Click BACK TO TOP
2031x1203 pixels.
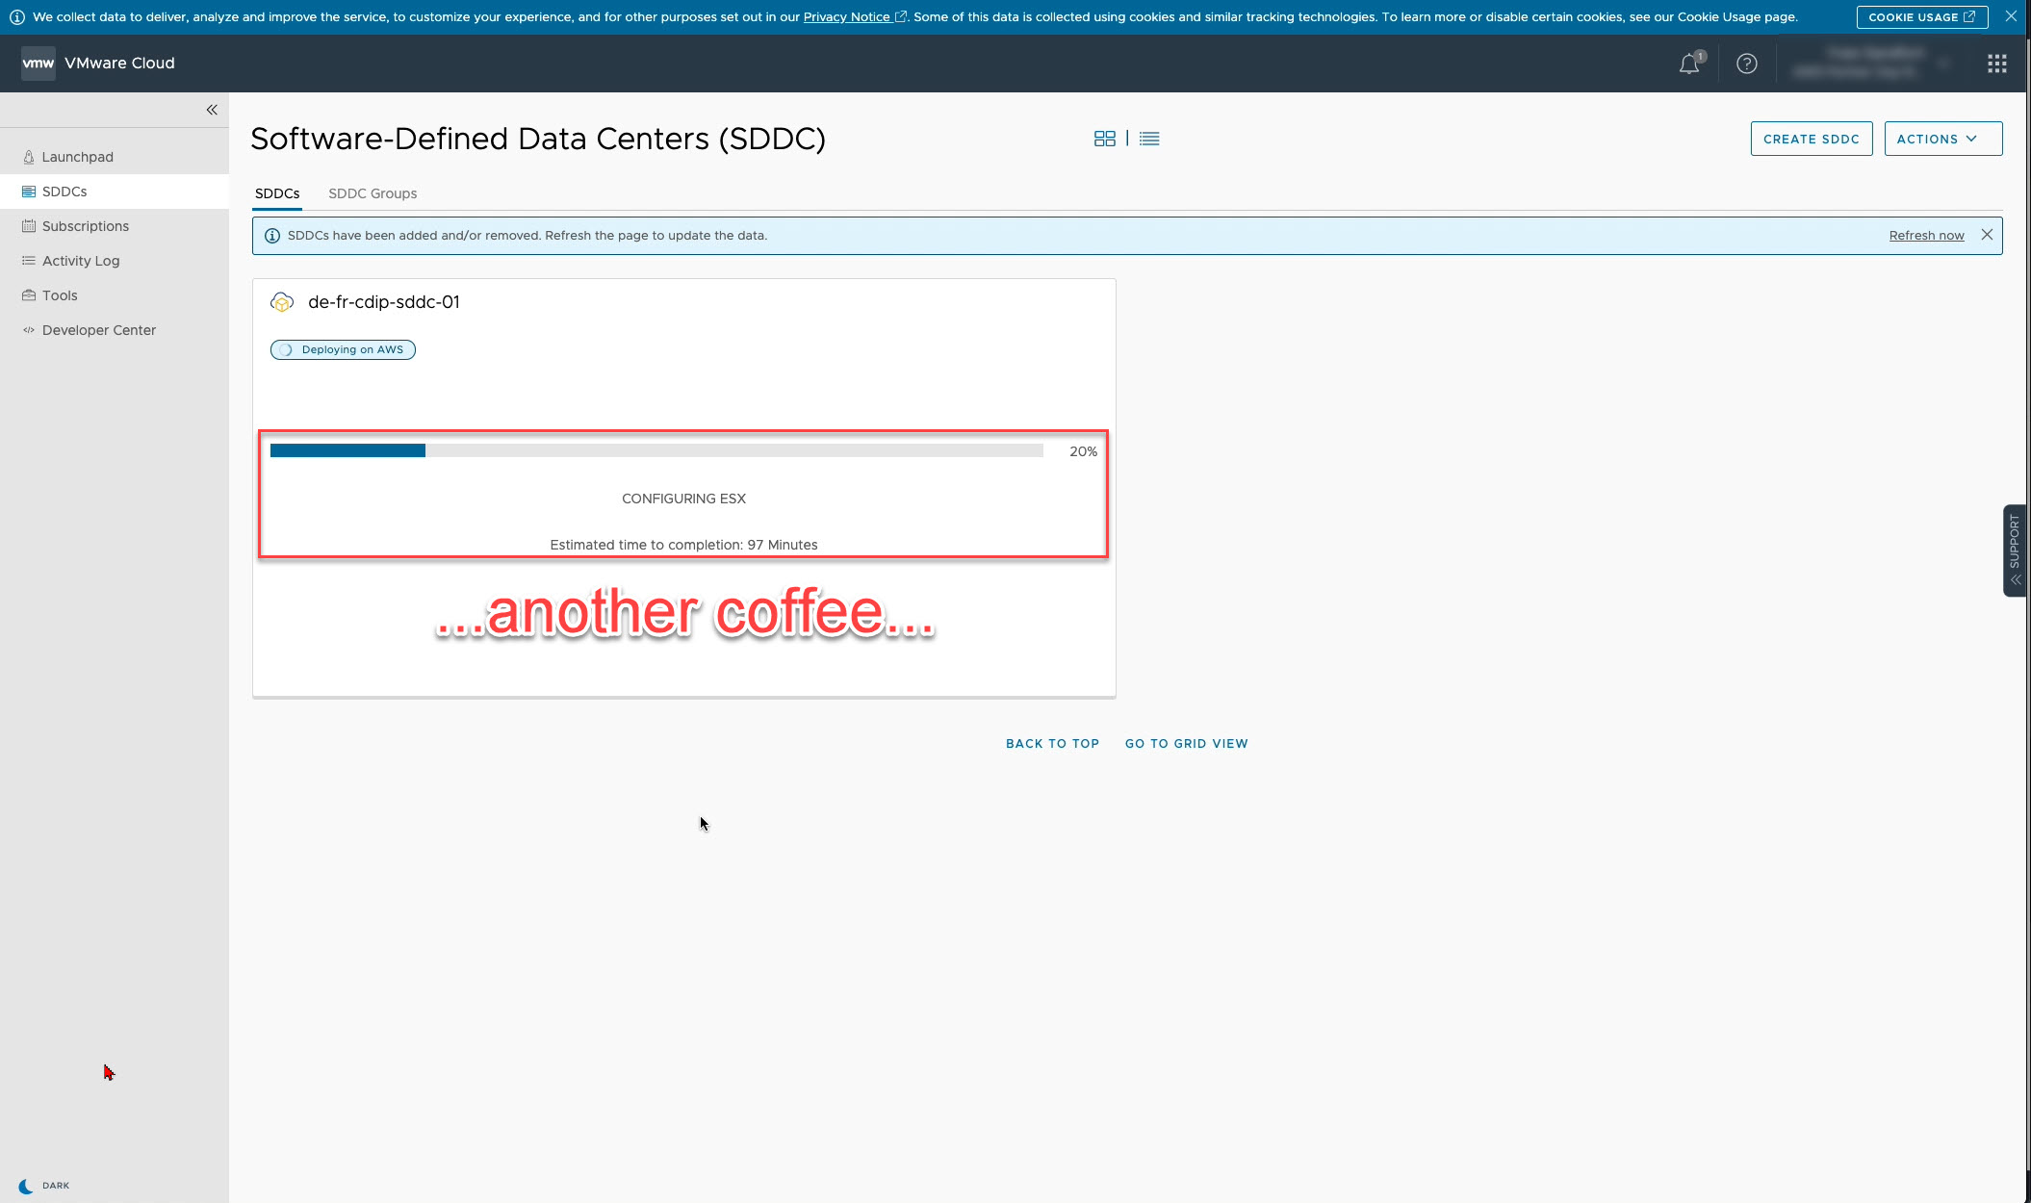tap(1052, 744)
